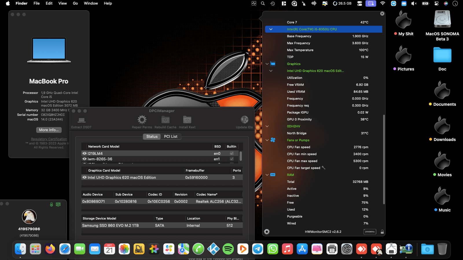Open the Go menu in menu bar

[75, 3]
